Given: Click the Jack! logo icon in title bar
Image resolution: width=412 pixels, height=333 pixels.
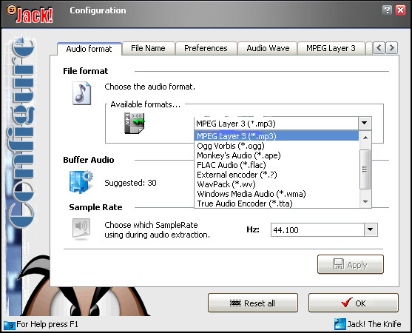Looking at the screenshot, I should (x=30, y=15).
